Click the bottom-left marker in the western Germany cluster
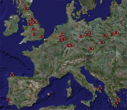The image size is (127, 110). click(60, 39)
